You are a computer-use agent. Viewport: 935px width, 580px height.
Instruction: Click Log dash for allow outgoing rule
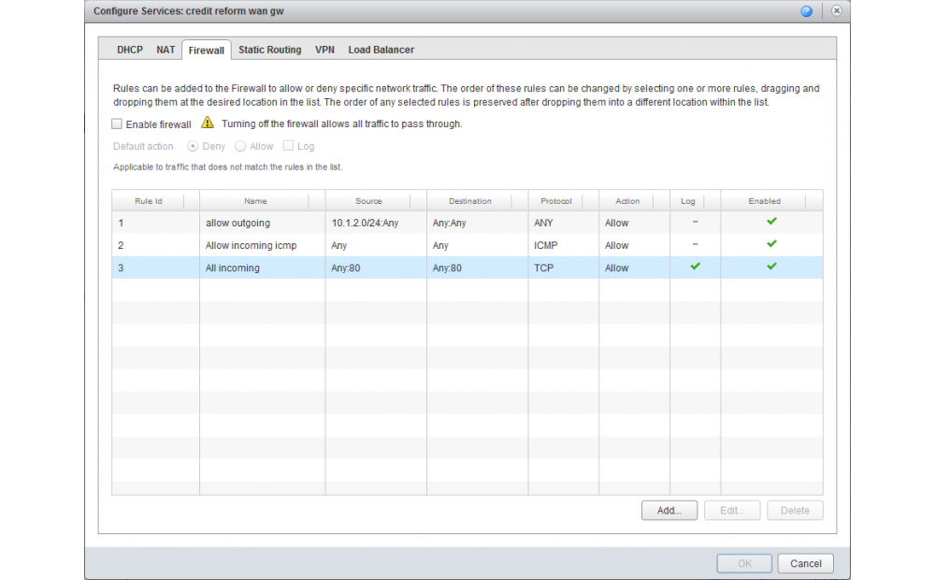tap(695, 222)
